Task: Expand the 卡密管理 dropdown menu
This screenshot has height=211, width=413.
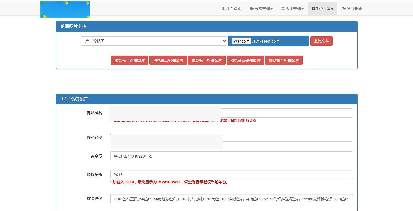Action: [261, 8]
